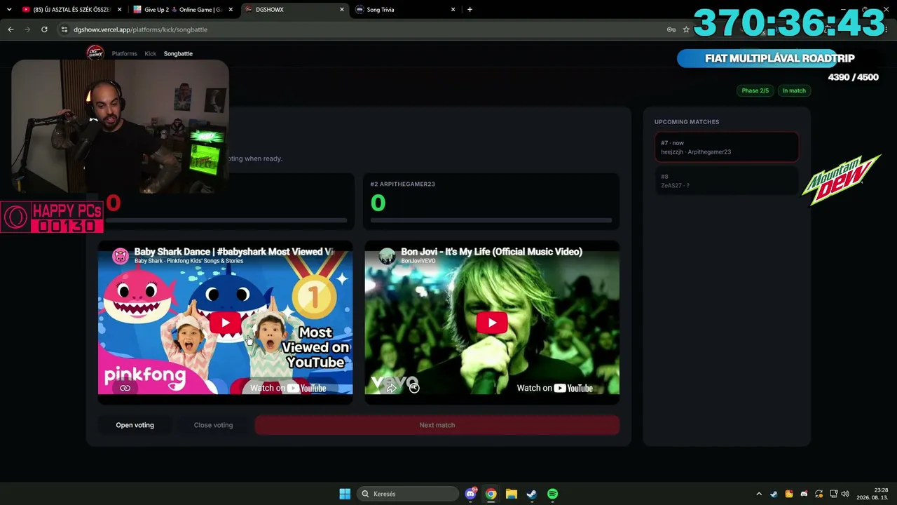The width and height of the screenshot is (897, 505).
Task: Click the DG ShowX logo in the header
Action: (x=95, y=53)
